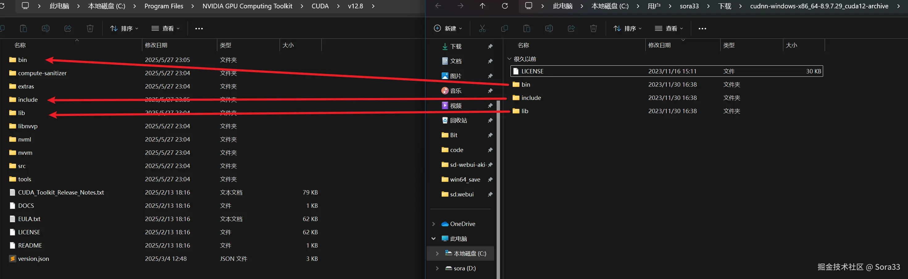
Task: Select 音乐 in the quick access sidebar
Action: tap(452, 91)
